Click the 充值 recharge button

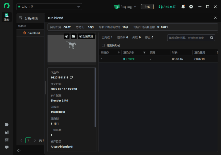147,7
